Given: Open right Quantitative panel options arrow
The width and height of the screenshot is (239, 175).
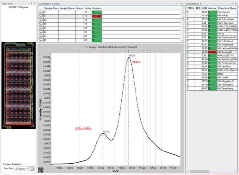Looking at the screenshot, I should point(229,3).
